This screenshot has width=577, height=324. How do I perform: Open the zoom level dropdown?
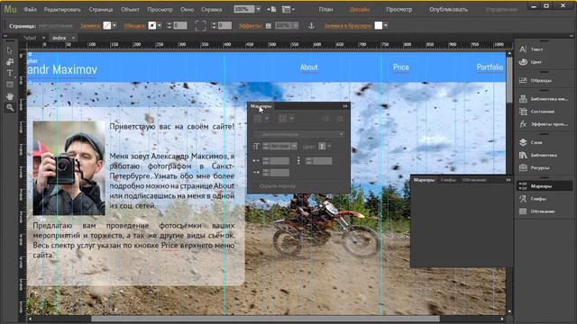[x=259, y=9]
